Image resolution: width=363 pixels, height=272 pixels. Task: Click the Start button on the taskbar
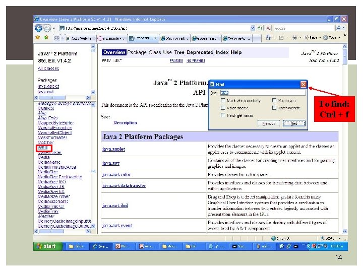click(48, 246)
